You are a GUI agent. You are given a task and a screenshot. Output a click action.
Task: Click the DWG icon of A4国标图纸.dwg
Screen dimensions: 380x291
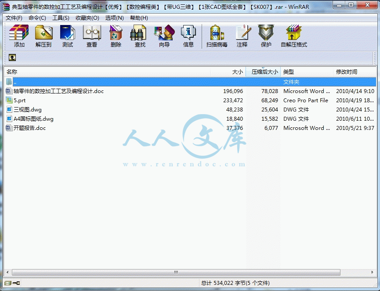coord(9,119)
